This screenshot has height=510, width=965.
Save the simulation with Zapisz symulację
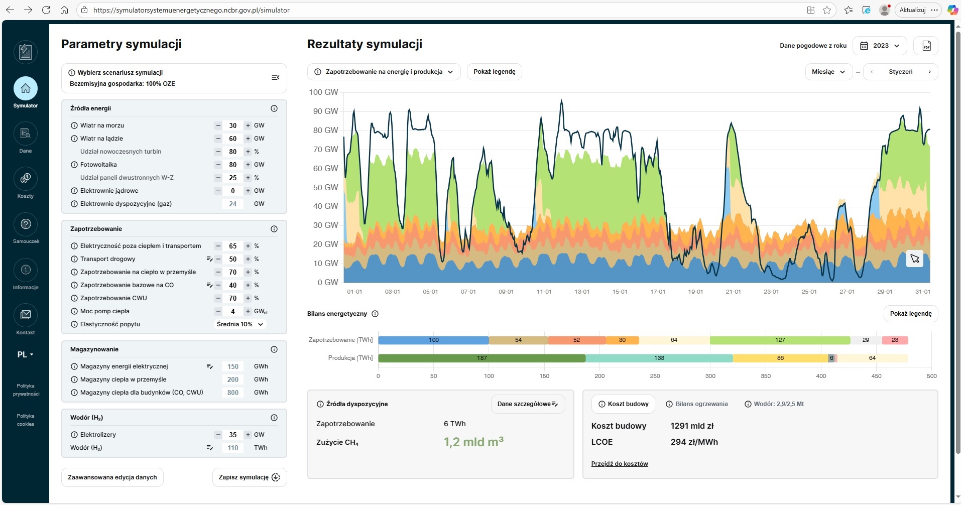[249, 477]
